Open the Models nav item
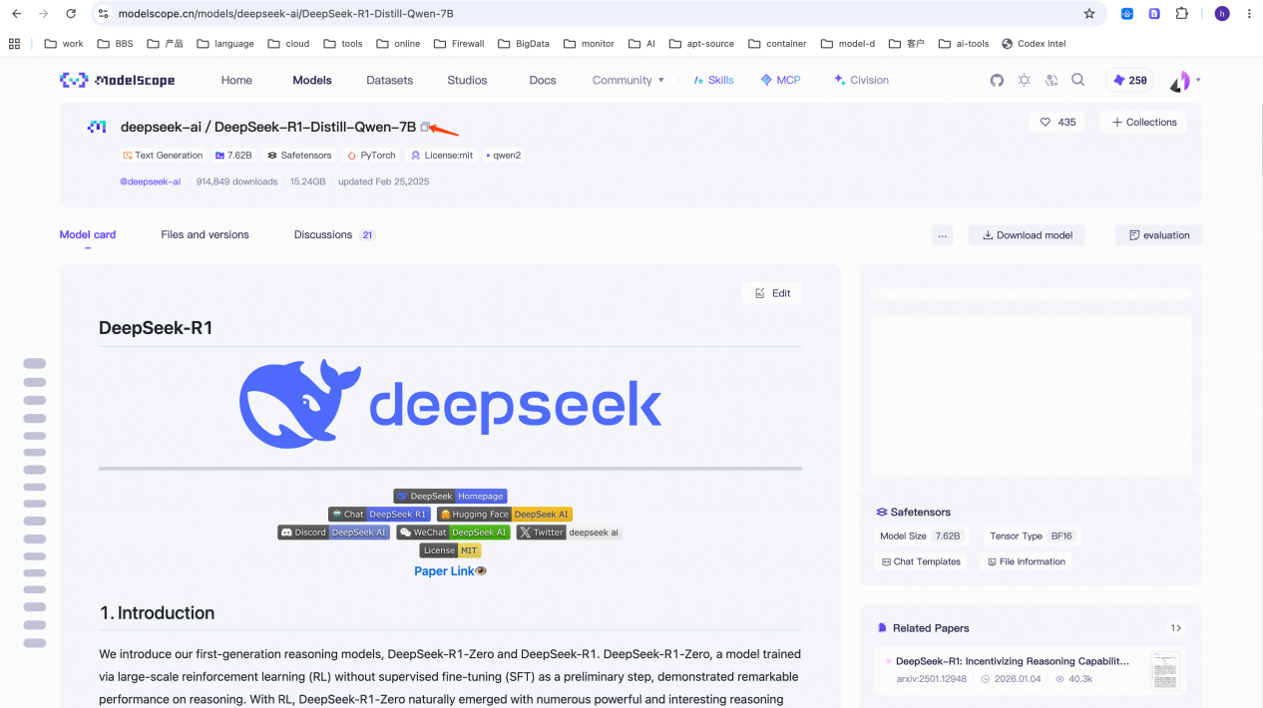This screenshot has width=1263, height=708. click(x=312, y=80)
